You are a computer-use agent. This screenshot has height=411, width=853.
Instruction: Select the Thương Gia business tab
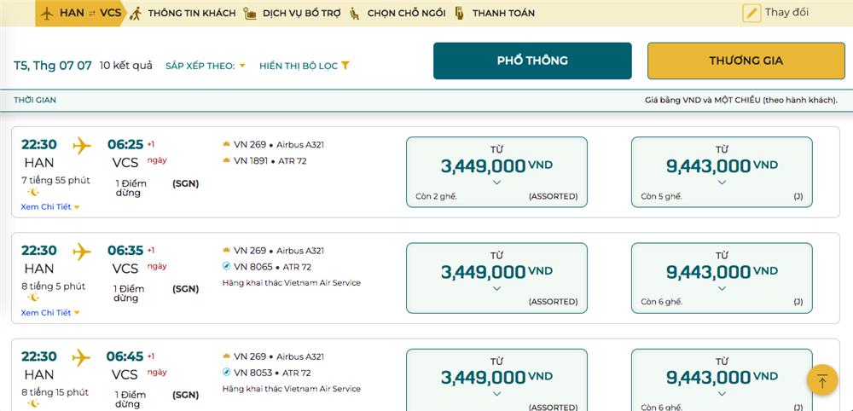746,61
